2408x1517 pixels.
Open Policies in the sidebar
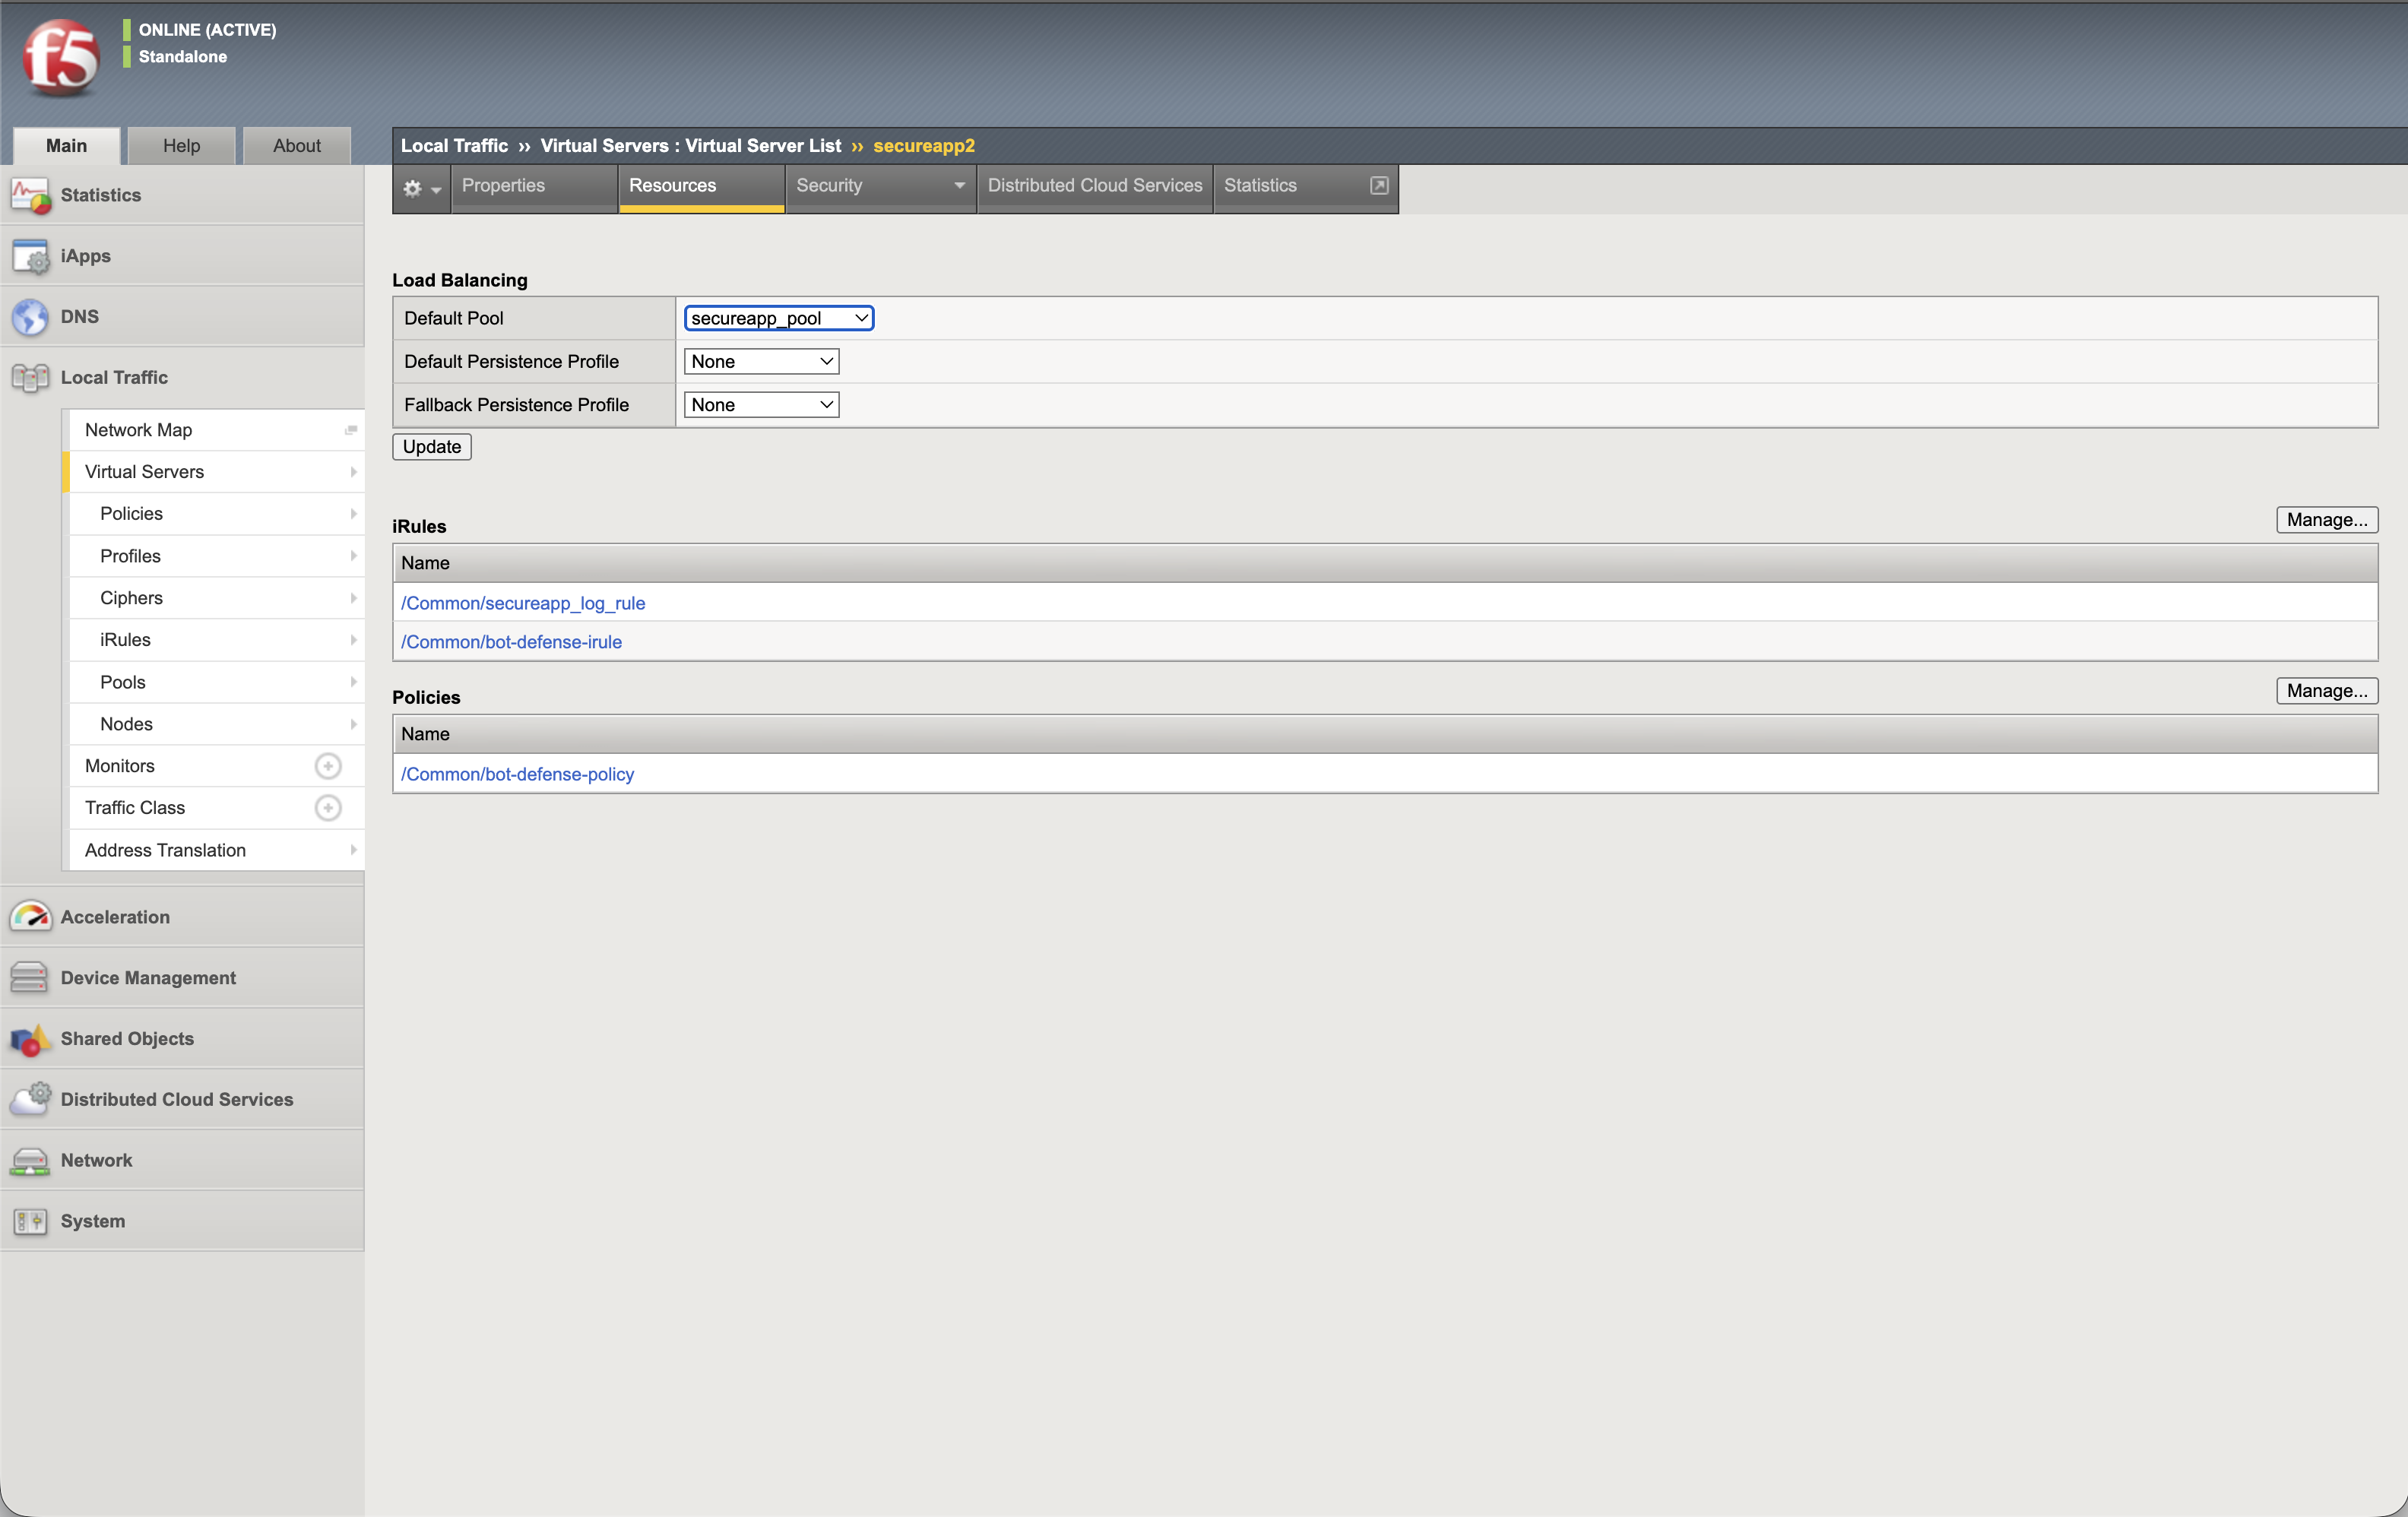pos(131,514)
